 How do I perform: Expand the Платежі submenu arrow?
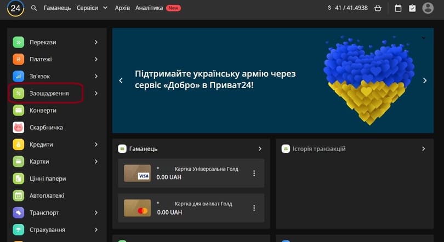96,59
